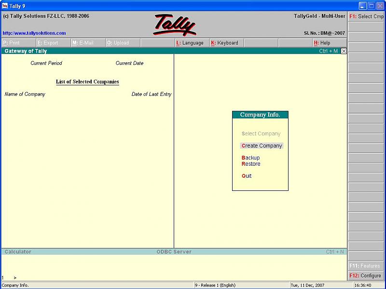The width and height of the screenshot is (386, 289).
Task: Click the Ctrl + N shortcut label
Action: click(x=334, y=252)
